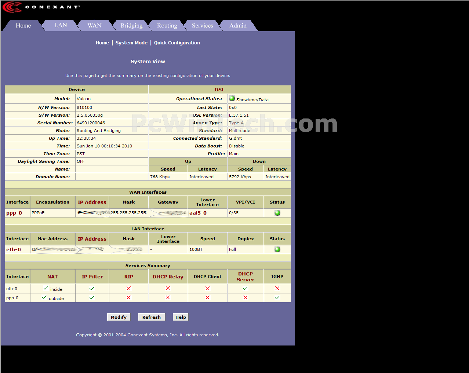Click the Home submenu link
This screenshot has width=469, height=373.
(102, 43)
